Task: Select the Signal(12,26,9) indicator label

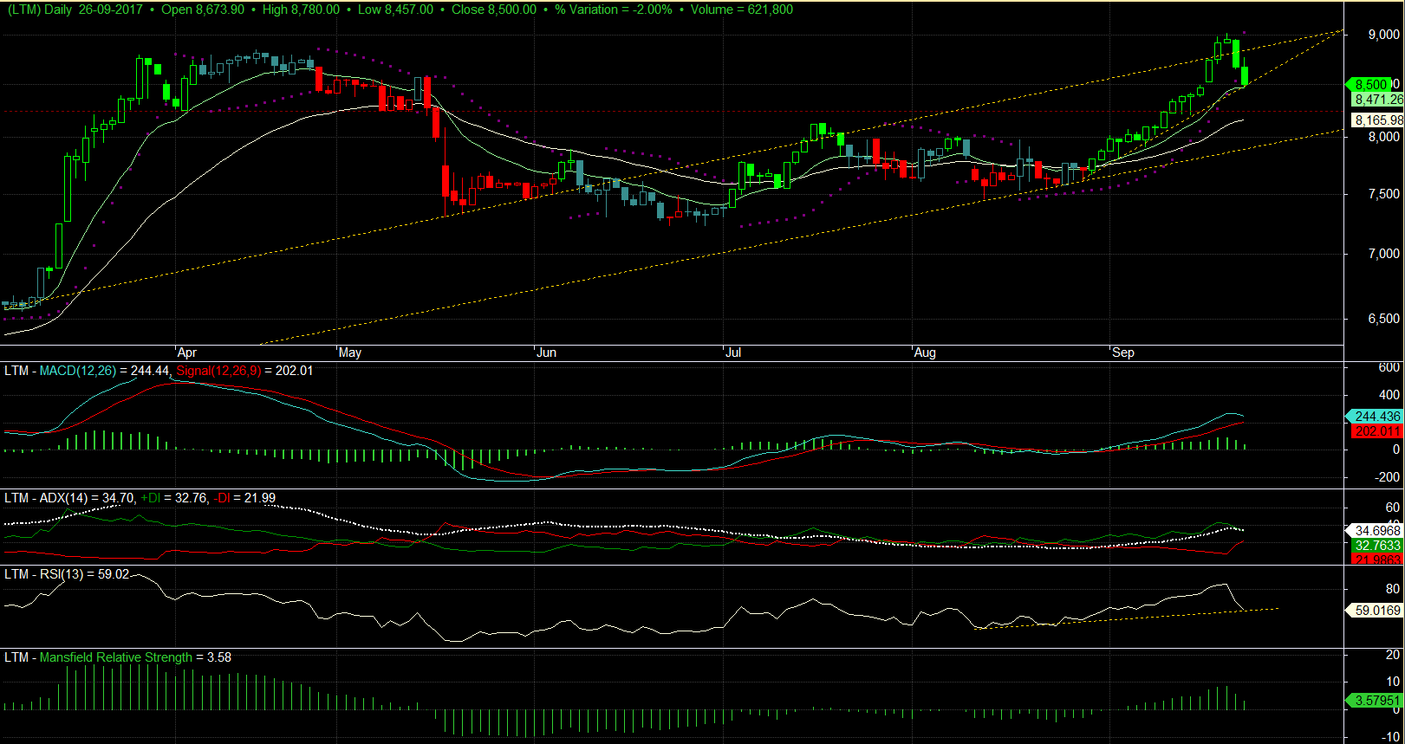Action: 218,371
